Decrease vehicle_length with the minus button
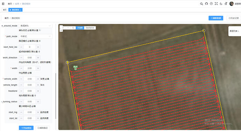The width and height of the screenshot is (241, 131). coord(21,85)
